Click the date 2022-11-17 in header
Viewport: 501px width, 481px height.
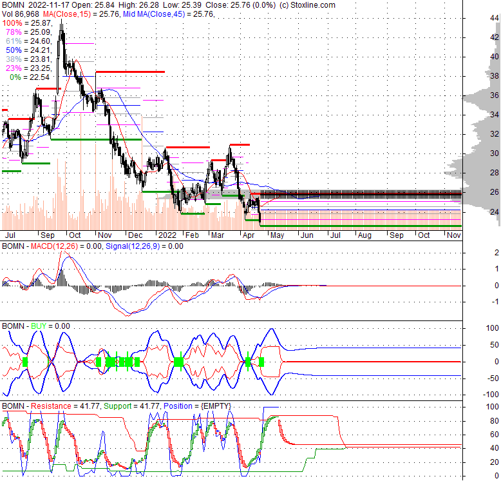[48, 5]
